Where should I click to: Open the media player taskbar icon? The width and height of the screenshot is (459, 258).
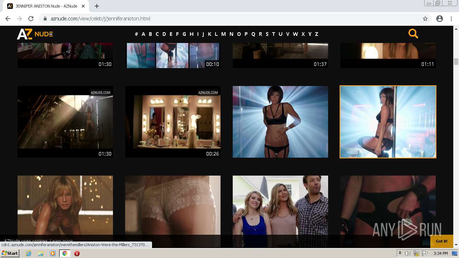pyautogui.click(x=53, y=253)
